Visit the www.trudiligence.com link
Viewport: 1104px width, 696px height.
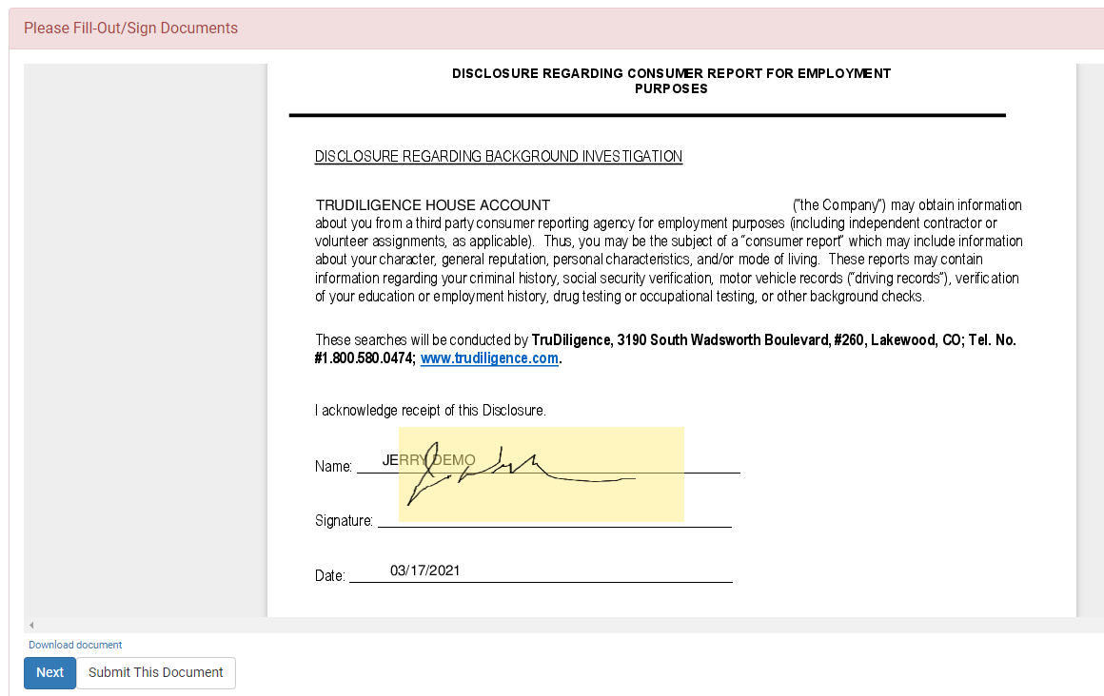point(489,358)
